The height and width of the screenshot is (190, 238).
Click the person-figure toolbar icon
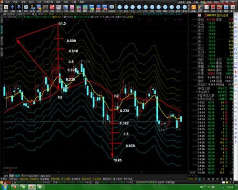click(x=32, y=8)
